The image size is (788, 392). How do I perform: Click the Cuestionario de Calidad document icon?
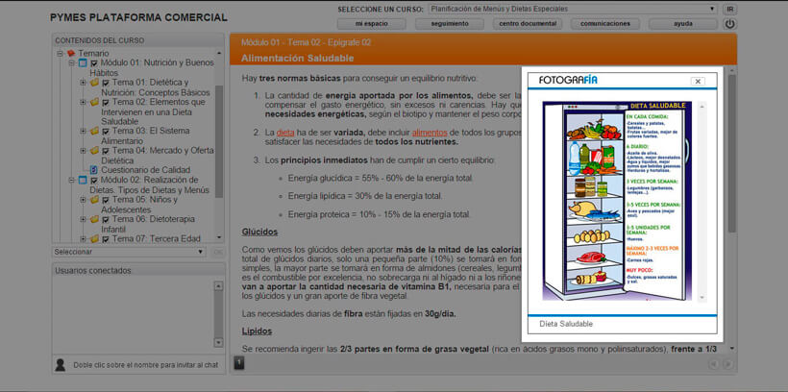tap(94, 170)
